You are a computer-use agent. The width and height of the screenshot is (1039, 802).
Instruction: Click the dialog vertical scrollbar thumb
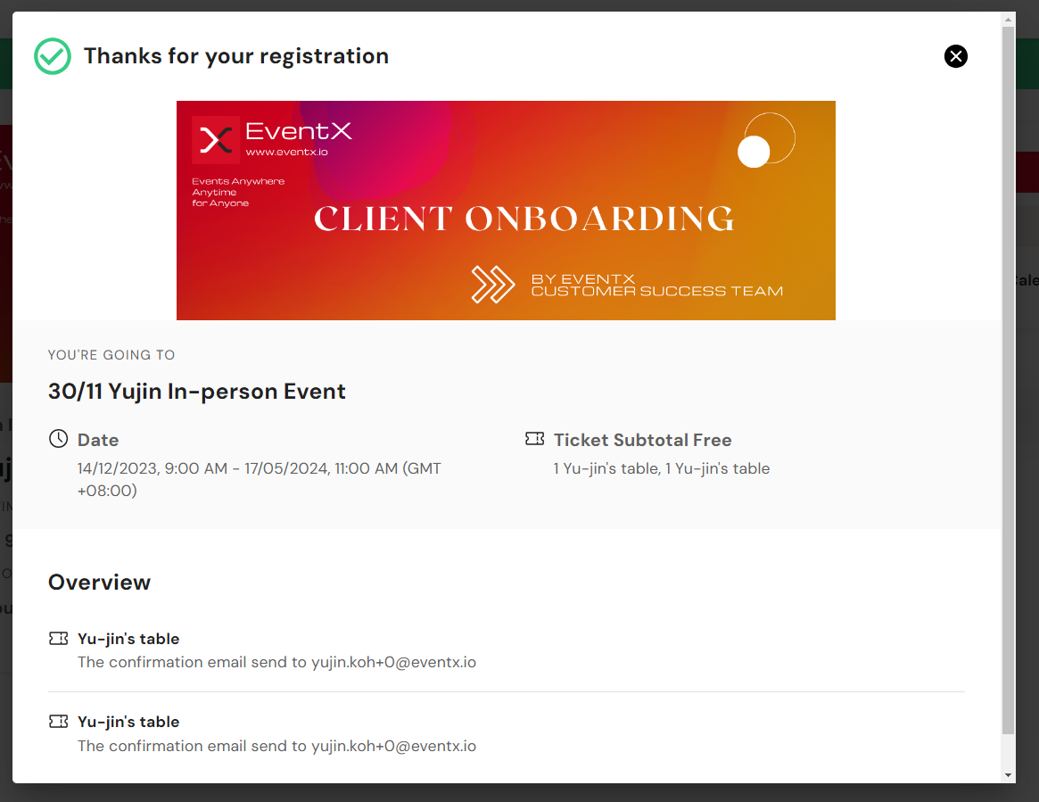coord(1008,380)
